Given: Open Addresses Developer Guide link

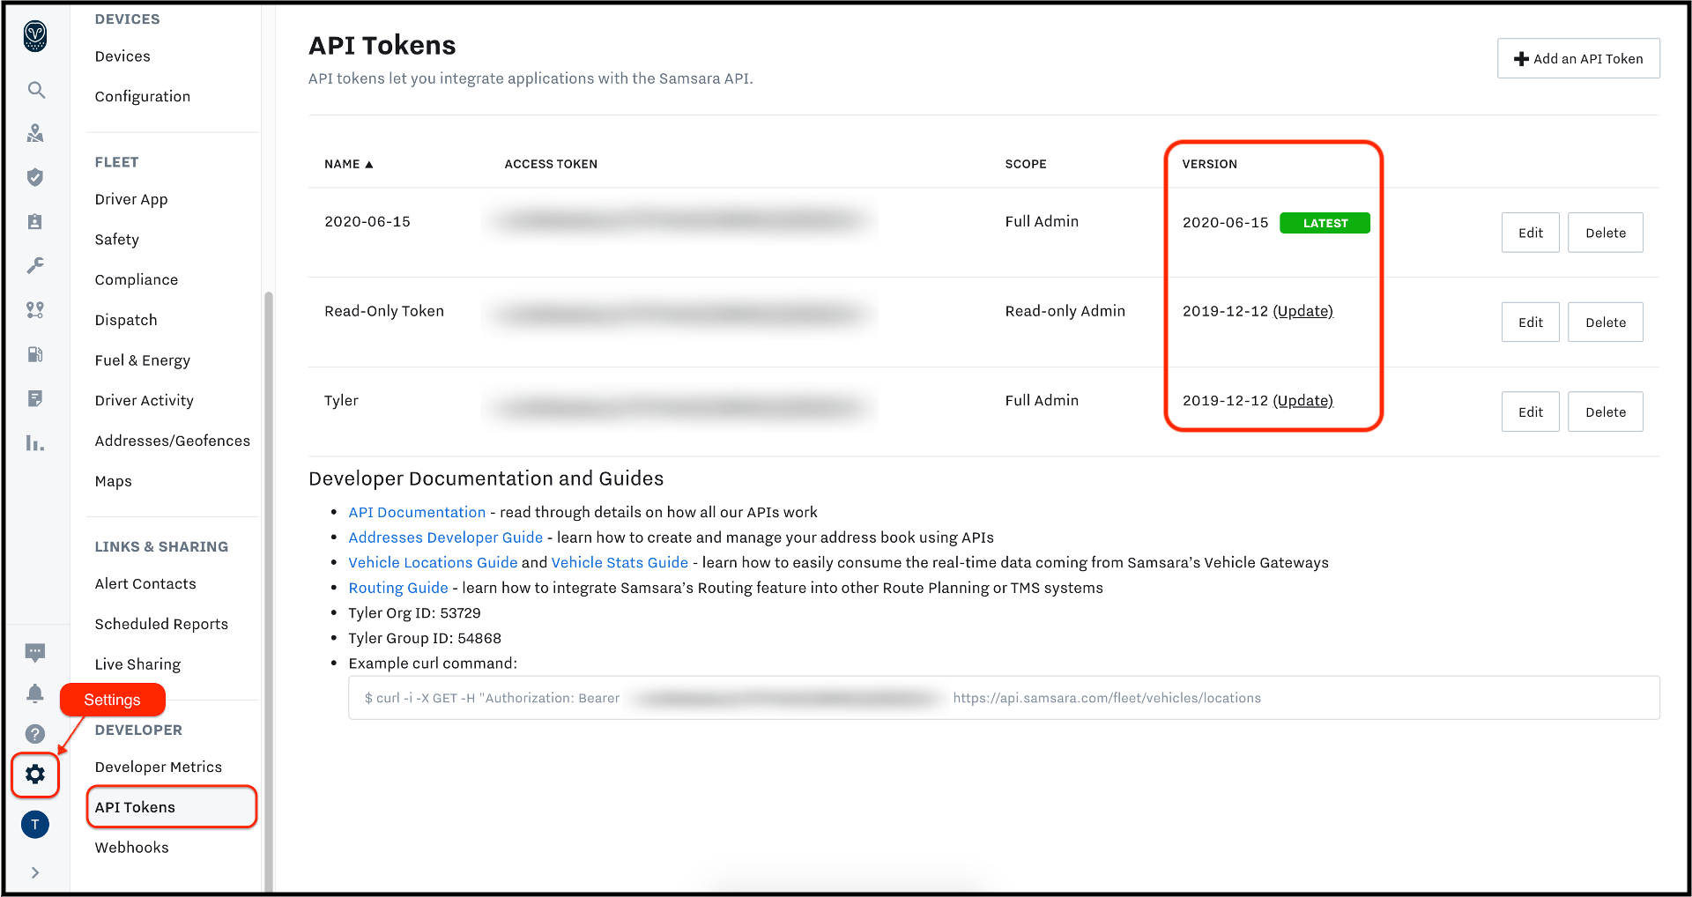Looking at the screenshot, I should tap(446, 537).
